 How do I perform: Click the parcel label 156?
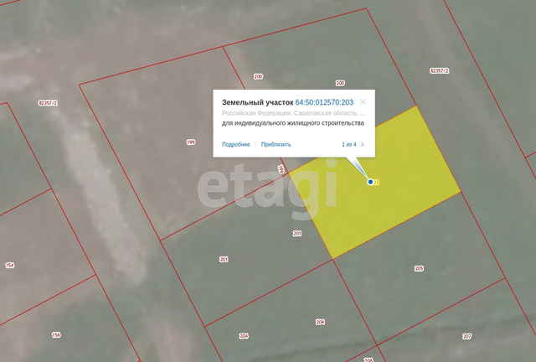pyautogui.click(x=56, y=334)
